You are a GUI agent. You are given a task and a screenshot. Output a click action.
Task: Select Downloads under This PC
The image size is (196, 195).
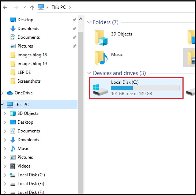coord(24,140)
